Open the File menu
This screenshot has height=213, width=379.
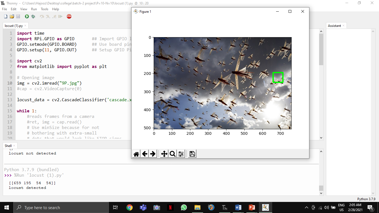[x=4, y=9]
